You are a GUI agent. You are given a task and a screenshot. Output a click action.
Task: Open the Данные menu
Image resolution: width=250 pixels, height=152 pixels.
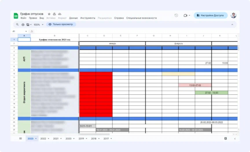point(73,18)
